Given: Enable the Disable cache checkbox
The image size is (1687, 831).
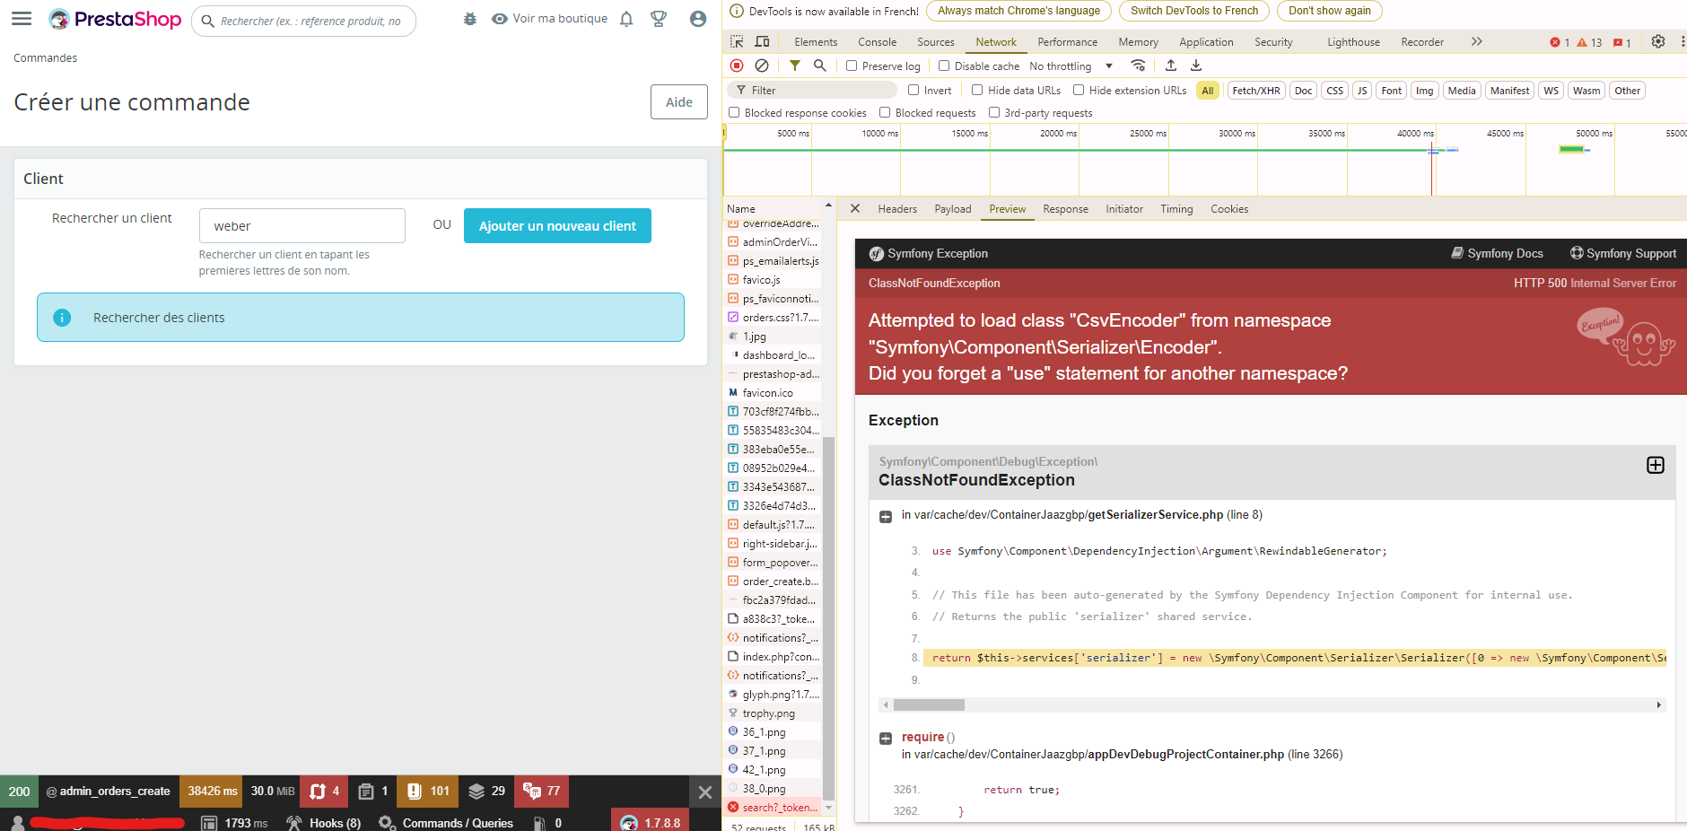Looking at the screenshot, I should tap(944, 66).
